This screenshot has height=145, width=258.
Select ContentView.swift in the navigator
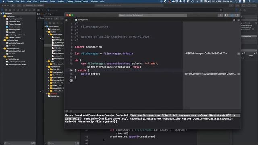(x=15, y=24)
